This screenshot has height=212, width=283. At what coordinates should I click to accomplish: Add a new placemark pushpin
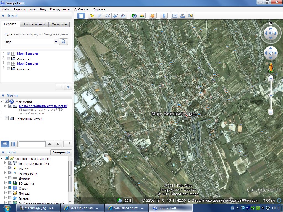pos(92,16)
